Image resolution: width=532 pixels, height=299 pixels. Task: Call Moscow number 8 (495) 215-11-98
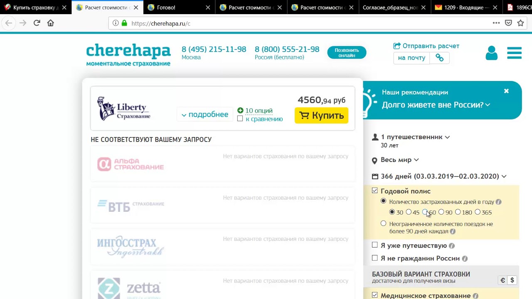tap(214, 49)
